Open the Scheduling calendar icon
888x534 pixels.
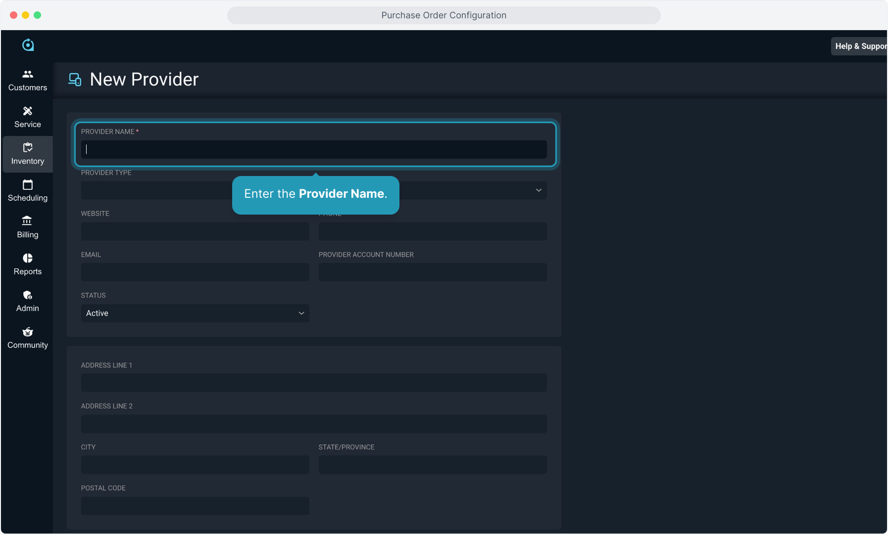point(28,185)
